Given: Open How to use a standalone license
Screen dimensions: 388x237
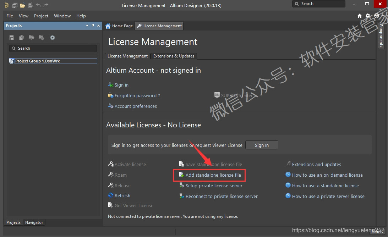Looking at the screenshot, I should (326, 186).
